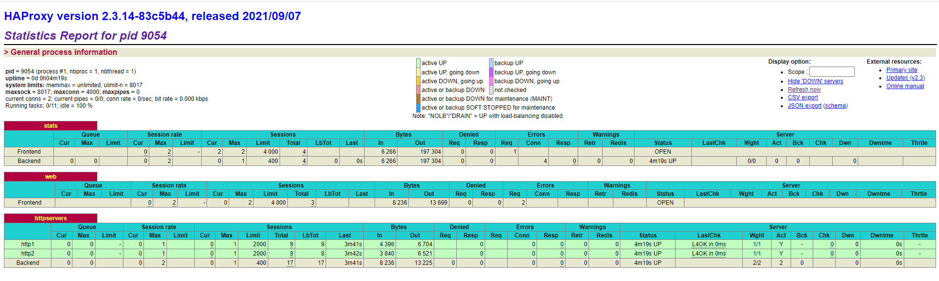Click the 'External resources:' label
Viewport: 939px width, 281px height.
pos(894,62)
